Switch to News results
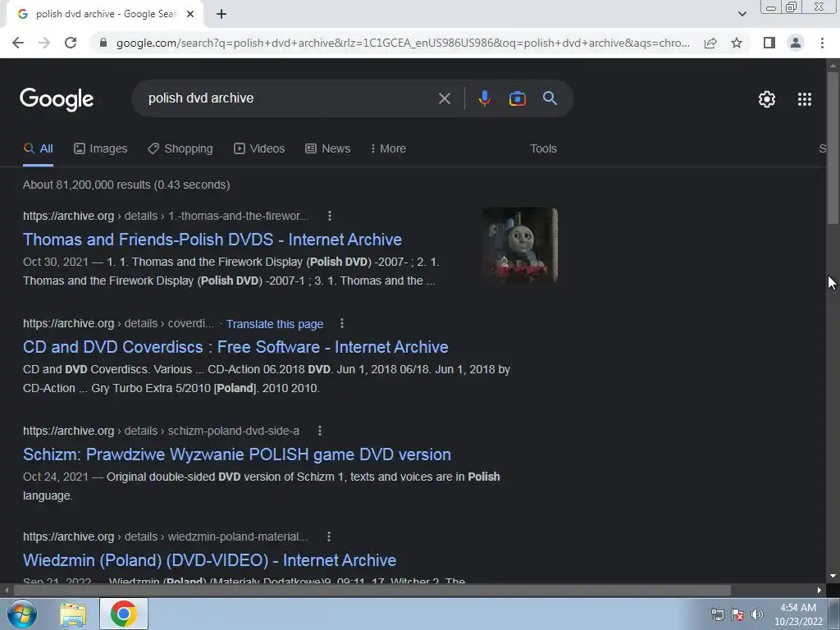The image size is (840, 630). [328, 148]
